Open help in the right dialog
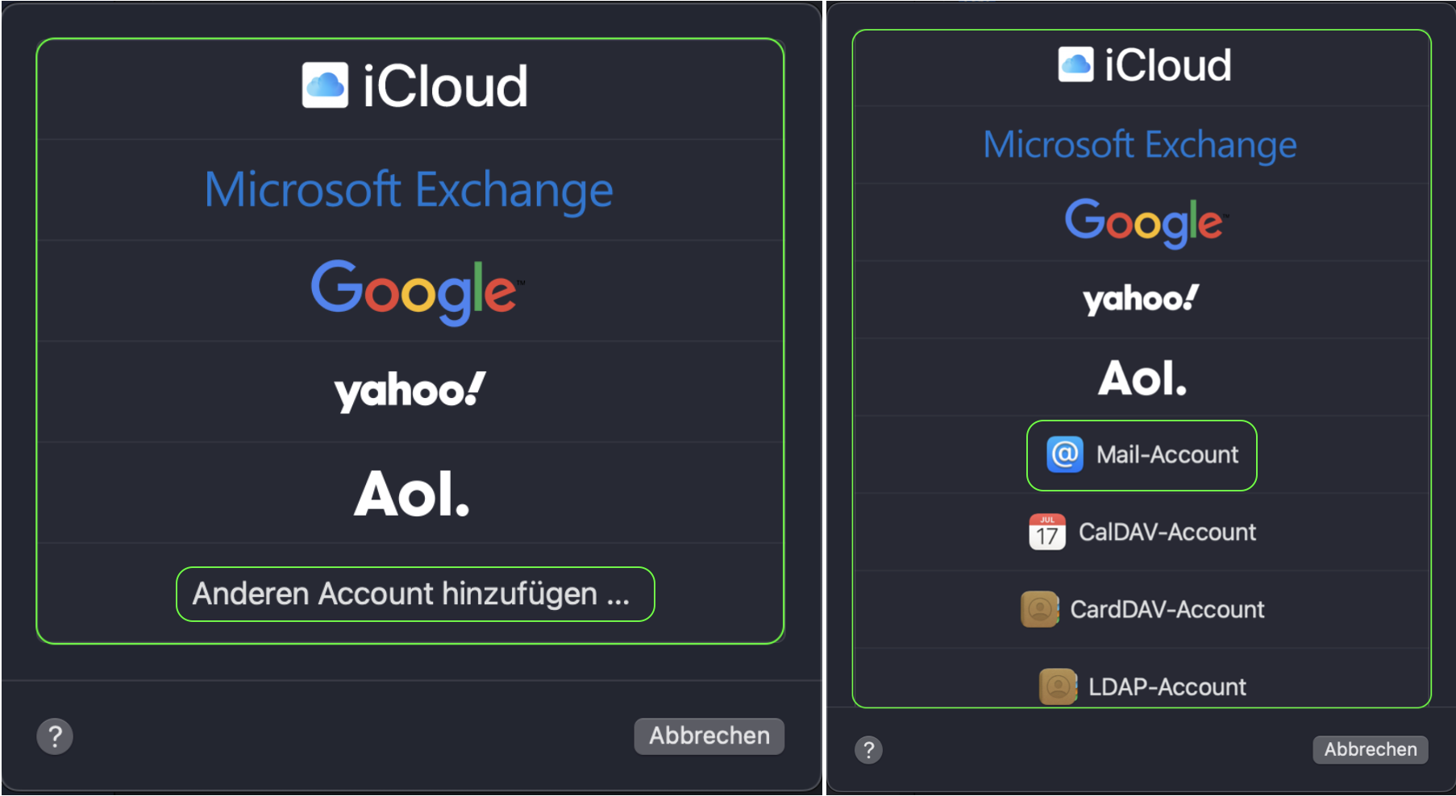1456x796 pixels. pyautogui.click(x=868, y=750)
